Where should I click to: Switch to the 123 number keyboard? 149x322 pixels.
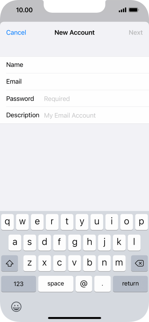click(x=18, y=284)
